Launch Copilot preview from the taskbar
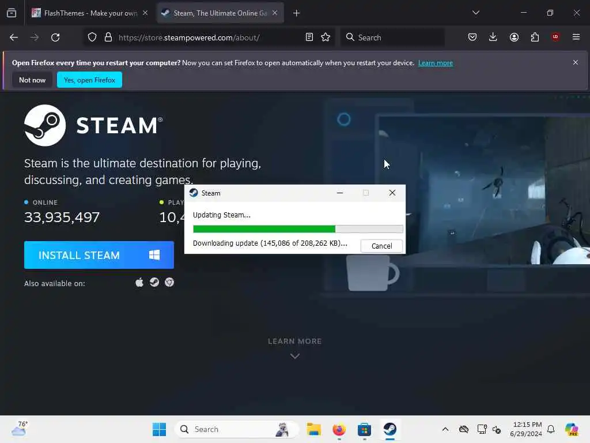The image size is (590, 443). pyautogui.click(x=572, y=429)
